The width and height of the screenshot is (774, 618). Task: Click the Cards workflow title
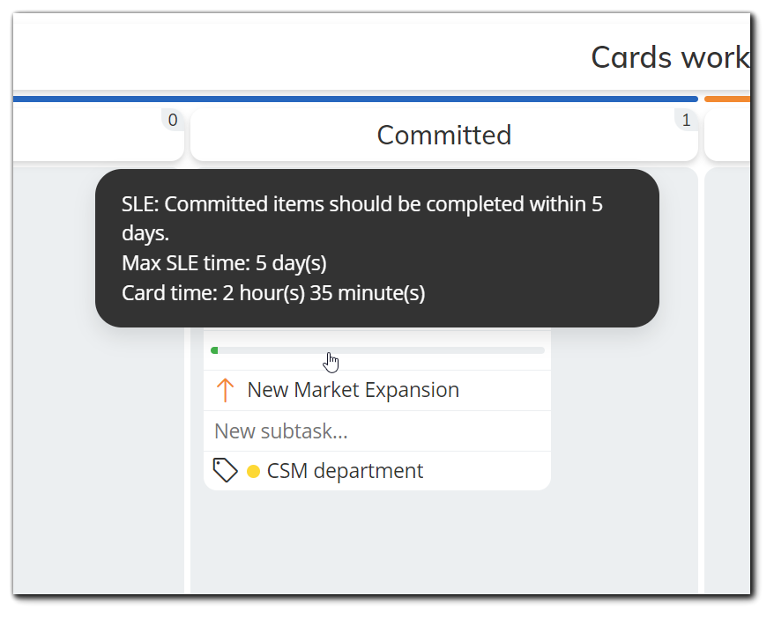coord(670,57)
